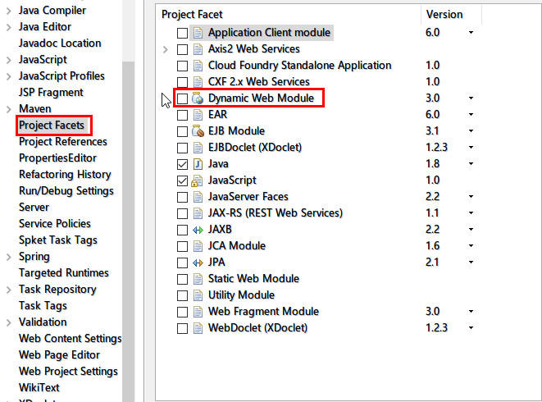Click the JPA facet icon
542x402 pixels.
197,263
